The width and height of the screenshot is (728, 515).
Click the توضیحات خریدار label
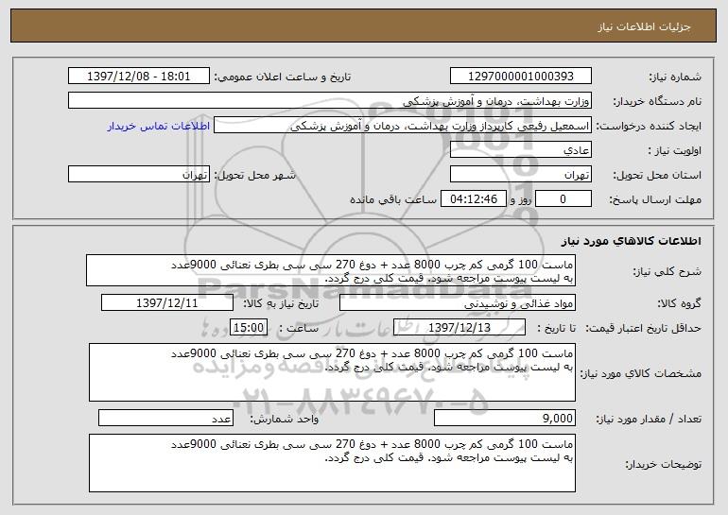(x=663, y=464)
